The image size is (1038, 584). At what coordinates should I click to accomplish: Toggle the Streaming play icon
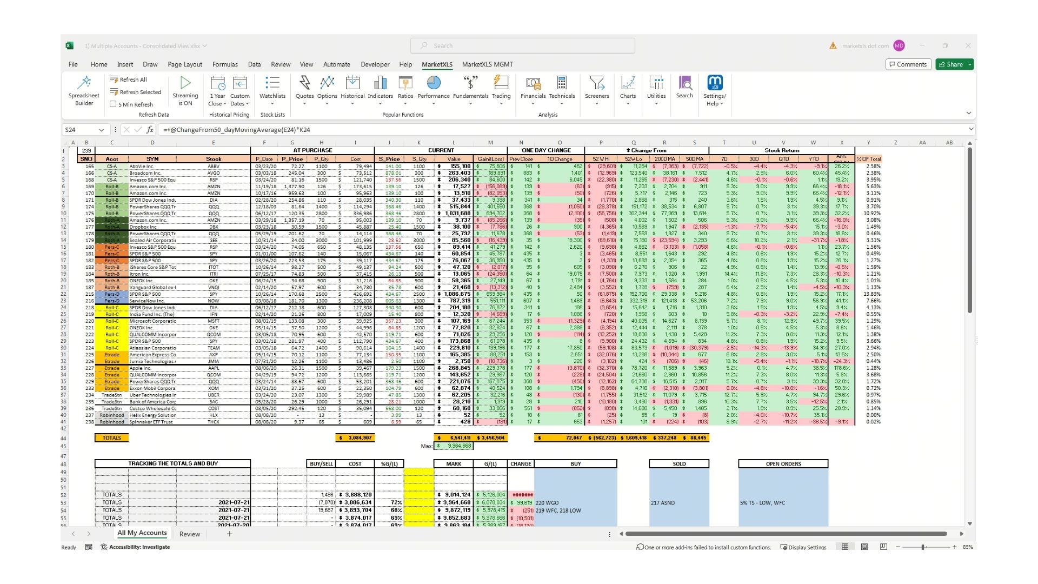(185, 83)
